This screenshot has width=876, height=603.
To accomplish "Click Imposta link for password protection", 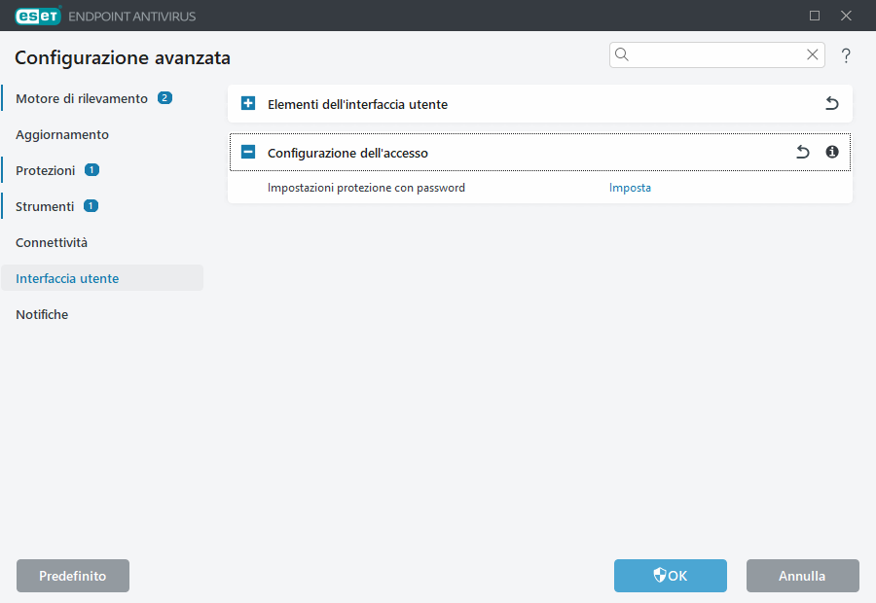I will (x=630, y=188).
